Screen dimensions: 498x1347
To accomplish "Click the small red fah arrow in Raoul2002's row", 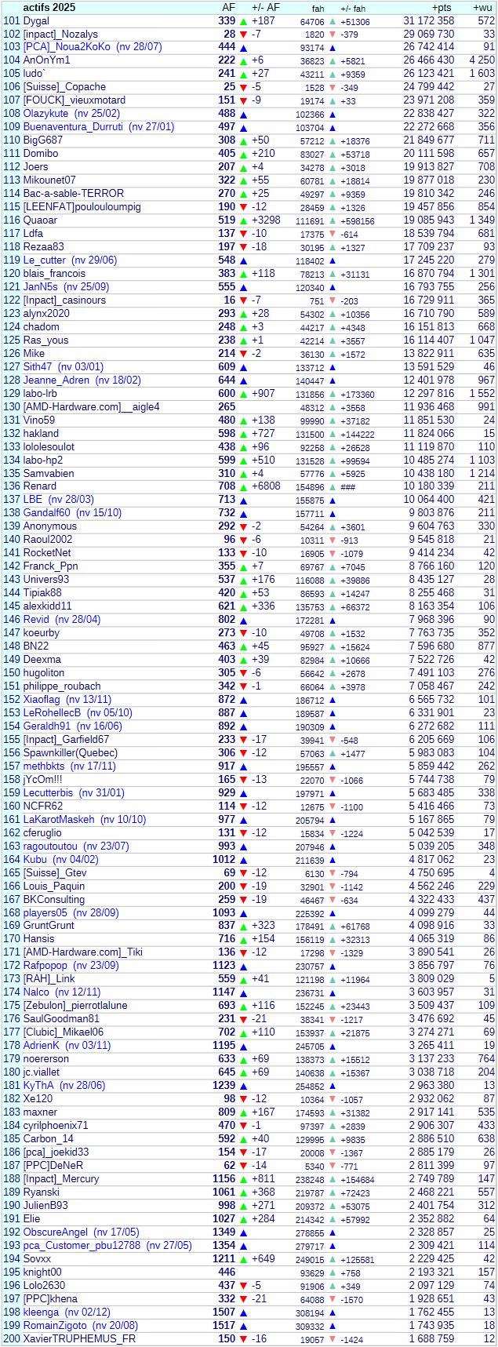I will pyautogui.click(x=333, y=541).
